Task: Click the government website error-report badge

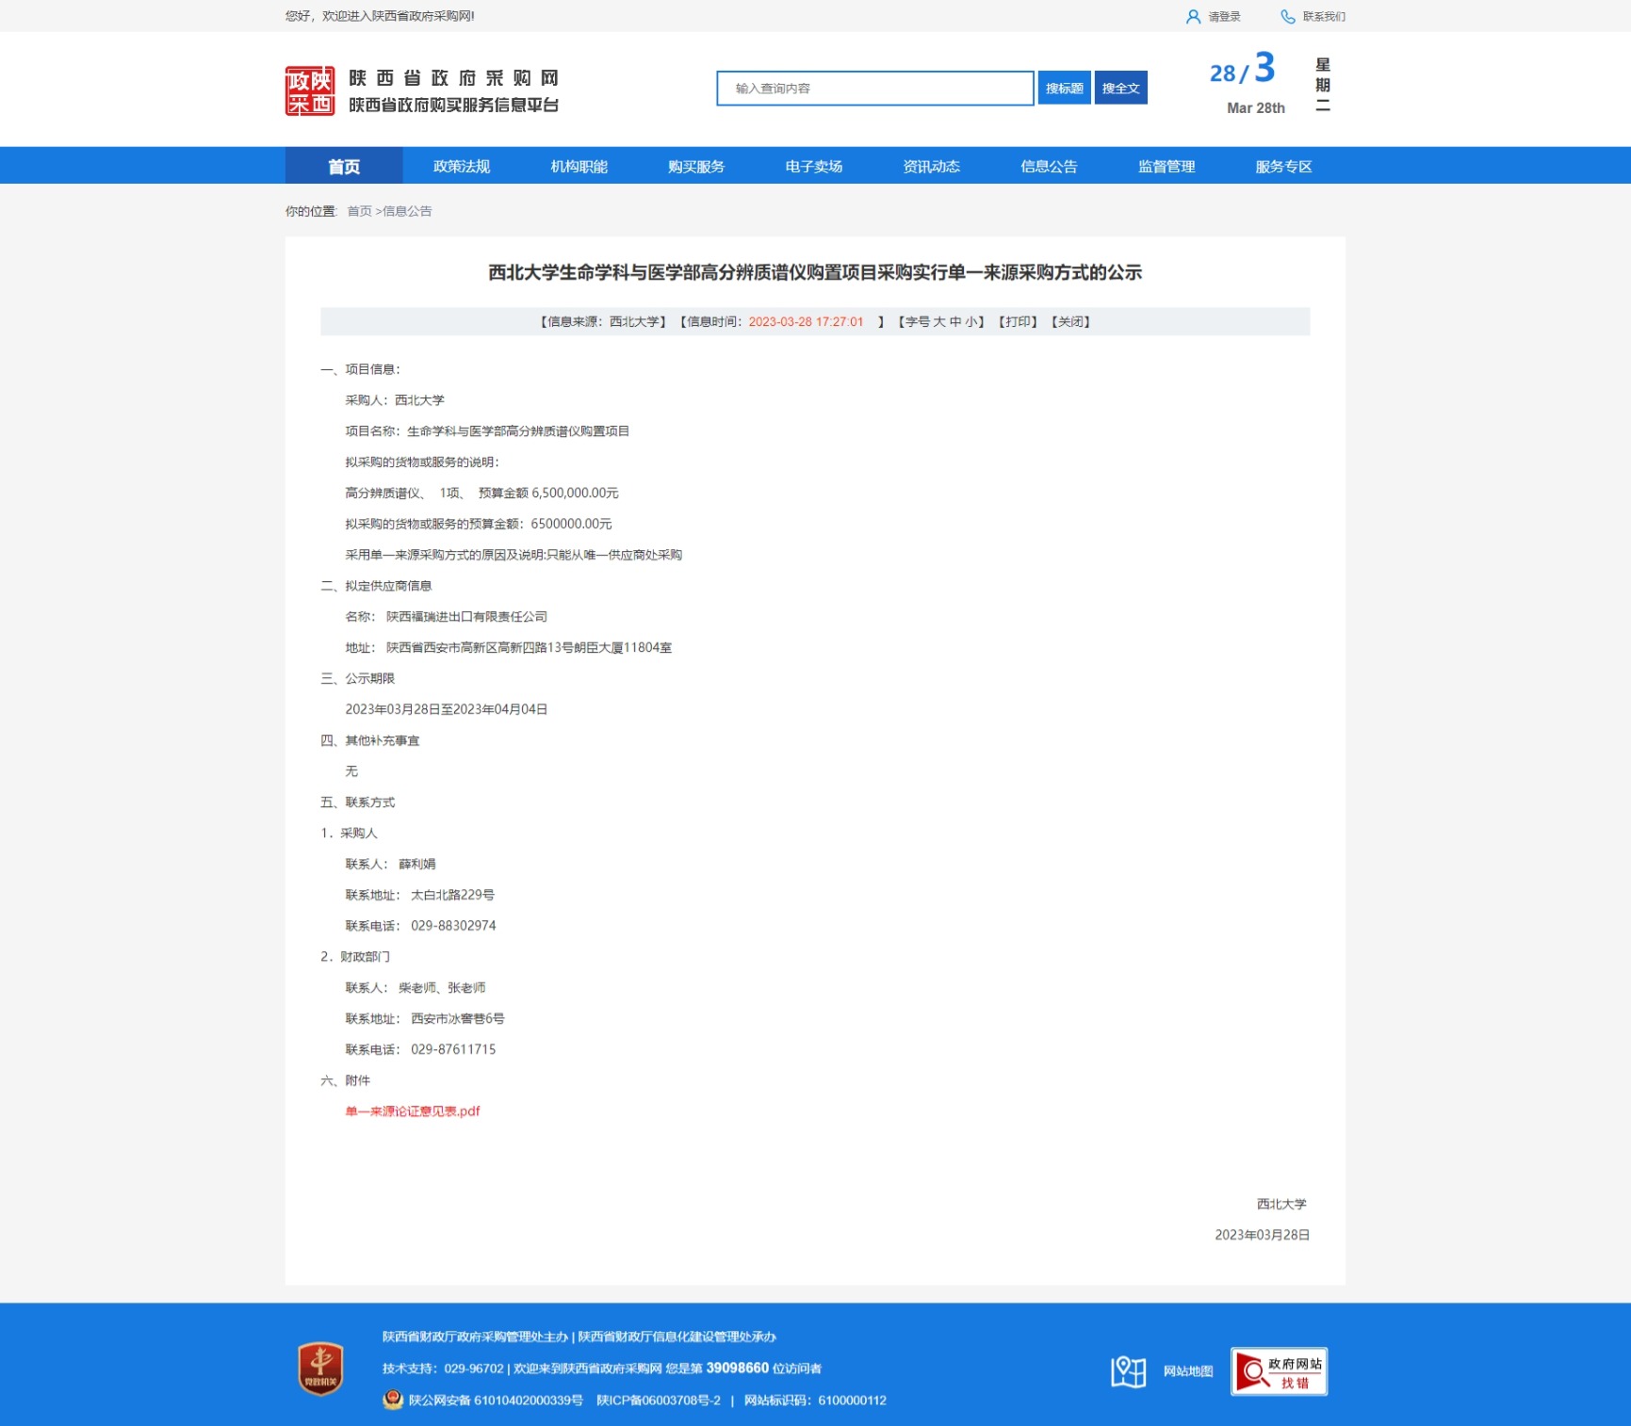Action: (x=1279, y=1371)
